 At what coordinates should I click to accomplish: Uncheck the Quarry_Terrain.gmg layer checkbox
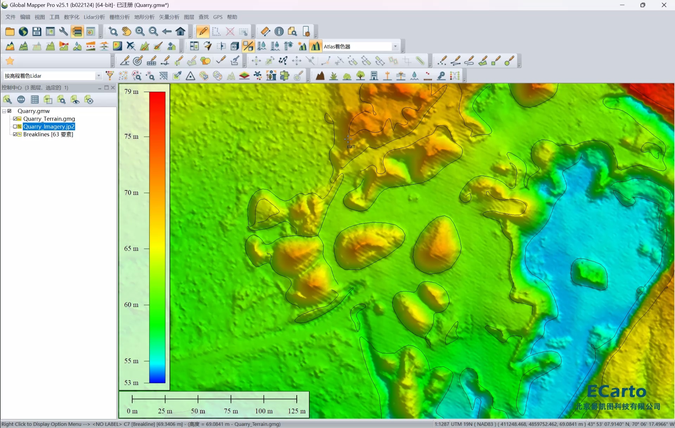pos(15,119)
